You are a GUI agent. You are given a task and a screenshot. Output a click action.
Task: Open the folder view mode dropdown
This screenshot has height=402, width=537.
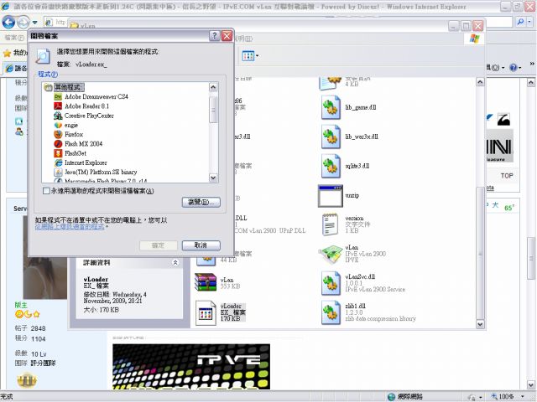click(x=250, y=56)
